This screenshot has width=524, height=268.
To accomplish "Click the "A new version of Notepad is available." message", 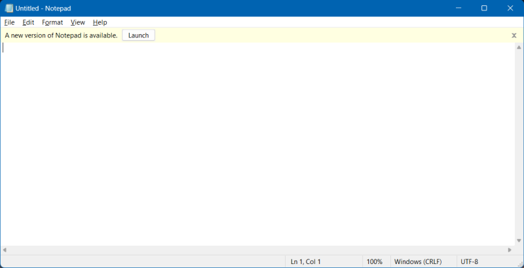I will point(61,35).
